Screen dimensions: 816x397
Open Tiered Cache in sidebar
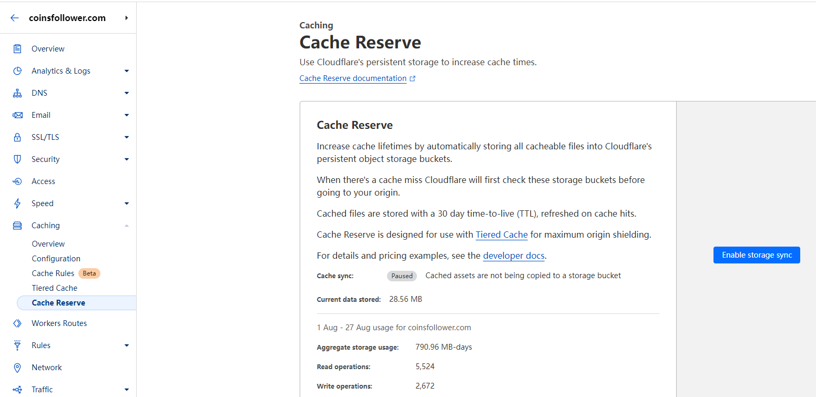(55, 288)
